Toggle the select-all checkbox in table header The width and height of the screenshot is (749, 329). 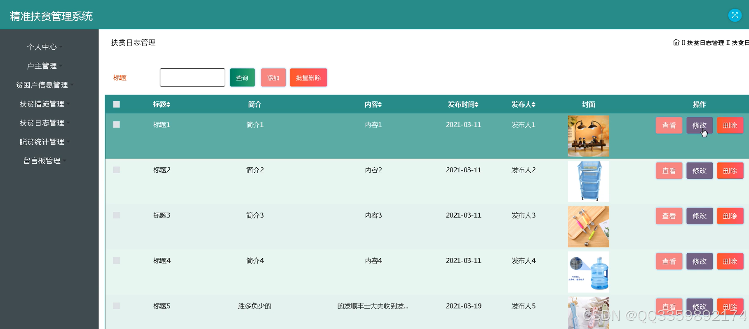pos(117,104)
